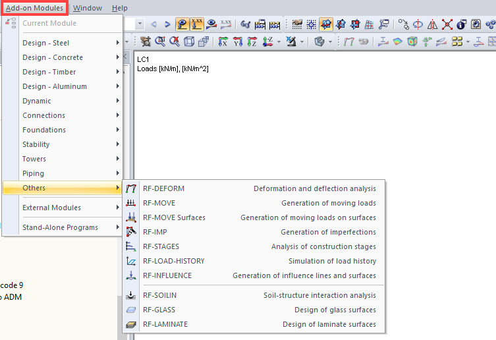Click the yellow panels arrangement icon
Image resolution: width=496 pixels, height=340 pixels.
pos(457,42)
